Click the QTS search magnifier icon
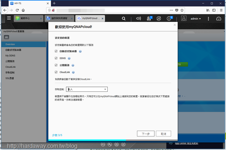Viewport: 226px width, 150px height. pos(124,18)
